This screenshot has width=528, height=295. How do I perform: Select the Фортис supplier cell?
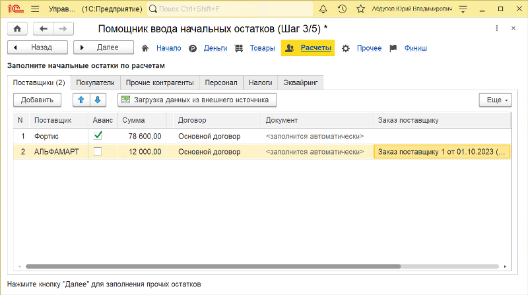59,136
